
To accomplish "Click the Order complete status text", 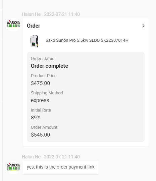I will point(49,66).
